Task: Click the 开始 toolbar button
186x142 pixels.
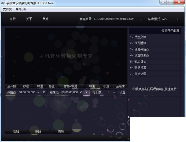Action: [x=13, y=19]
